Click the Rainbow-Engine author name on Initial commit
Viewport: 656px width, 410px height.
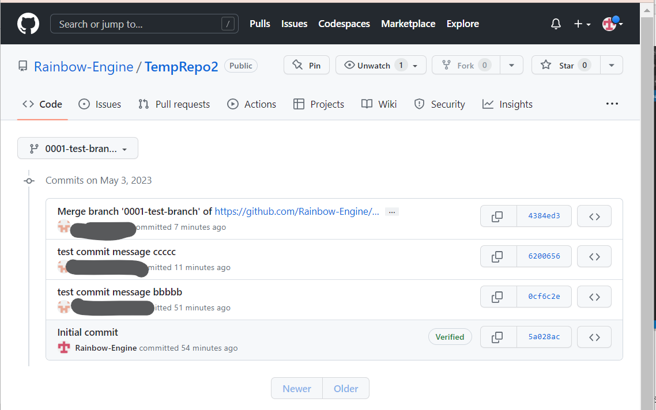point(106,348)
